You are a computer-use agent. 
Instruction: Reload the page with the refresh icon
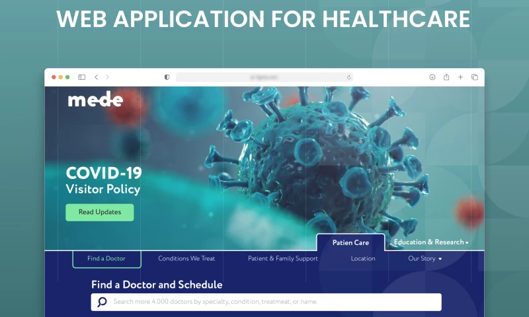(349, 77)
